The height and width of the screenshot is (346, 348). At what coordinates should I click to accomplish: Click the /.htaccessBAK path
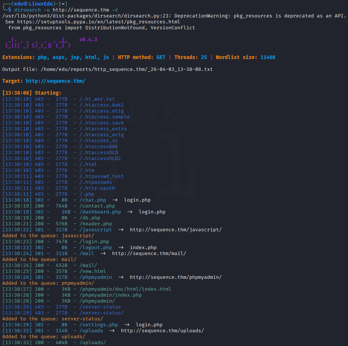coord(99,147)
